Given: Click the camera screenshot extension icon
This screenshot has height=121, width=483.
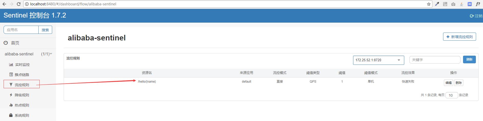Looking at the screenshot, I should [x=453, y=4].
